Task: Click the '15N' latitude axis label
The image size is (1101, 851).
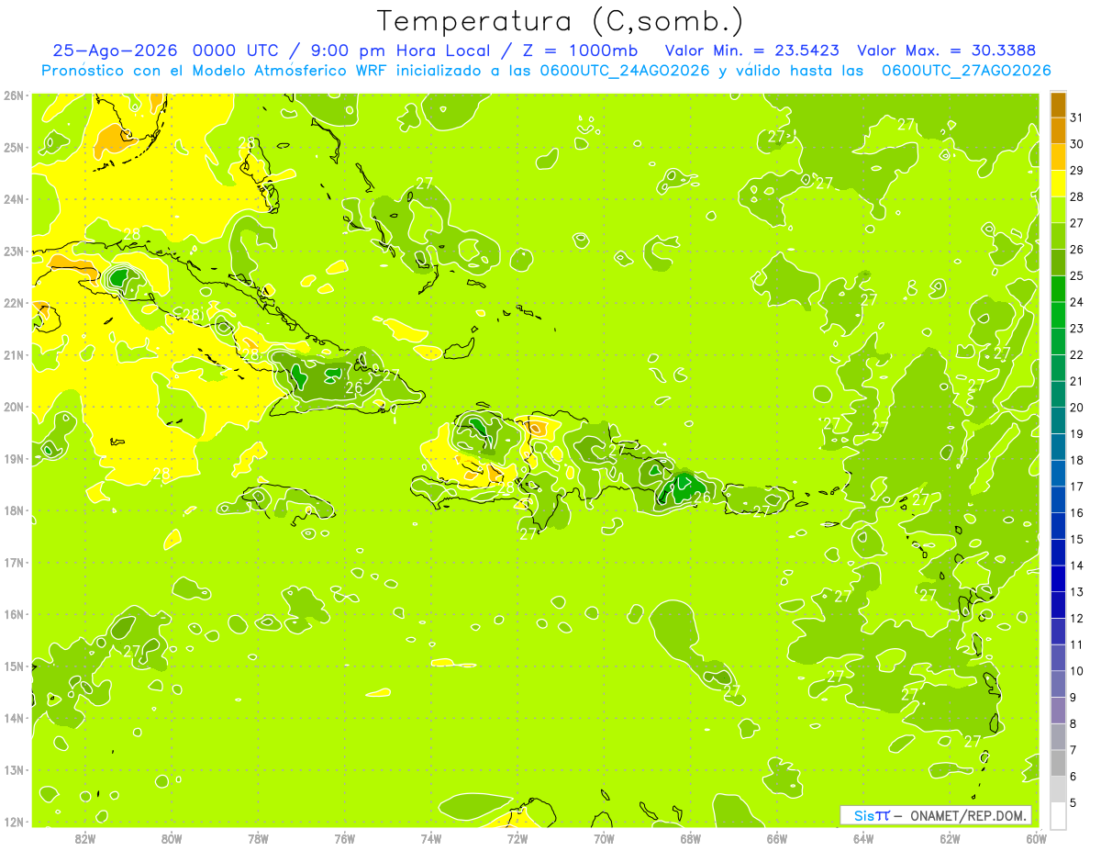Action: tap(14, 666)
